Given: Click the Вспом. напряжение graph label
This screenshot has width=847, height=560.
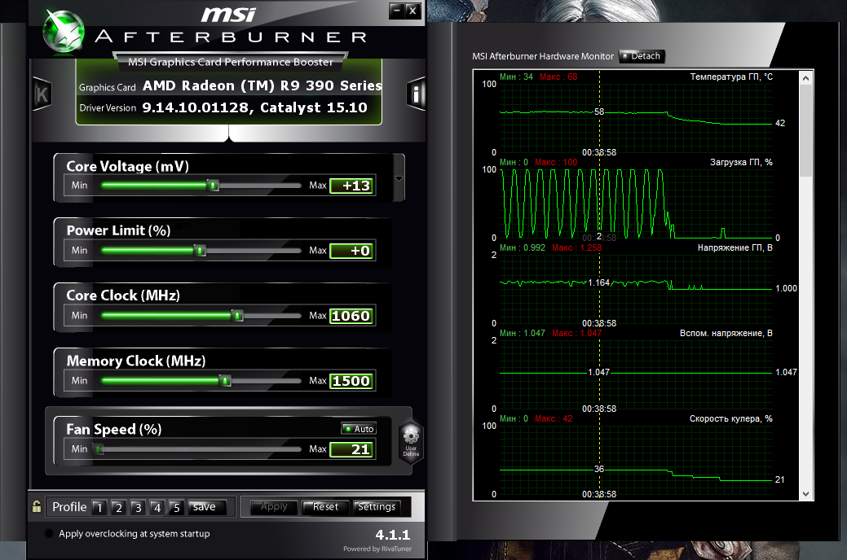Looking at the screenshot, I should pos(726,333).
